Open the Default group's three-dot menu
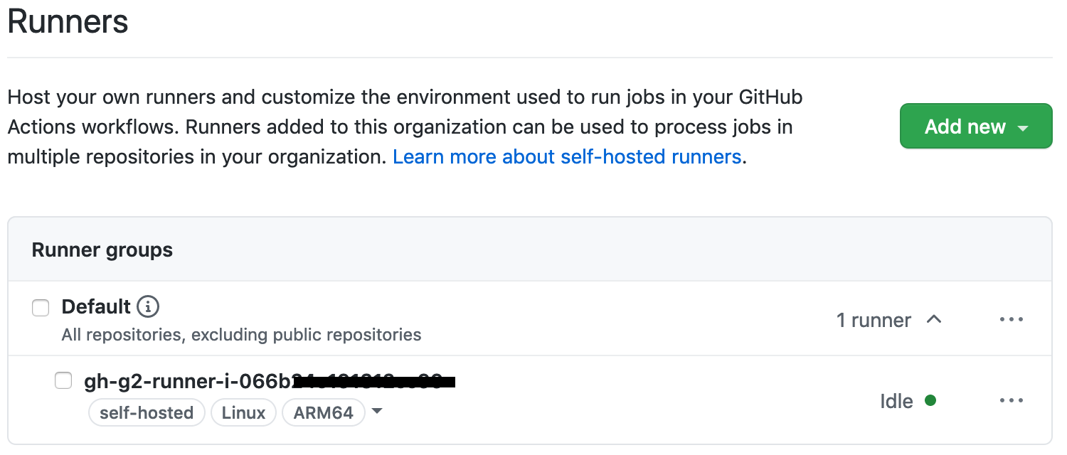The width and height of the screenshot is (1067, 455). [1011, 320]
